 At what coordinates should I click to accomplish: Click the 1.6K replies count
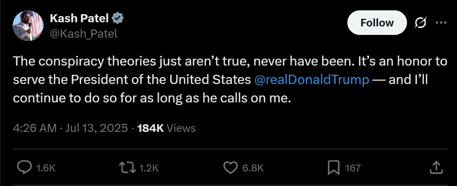click(46, 168)
